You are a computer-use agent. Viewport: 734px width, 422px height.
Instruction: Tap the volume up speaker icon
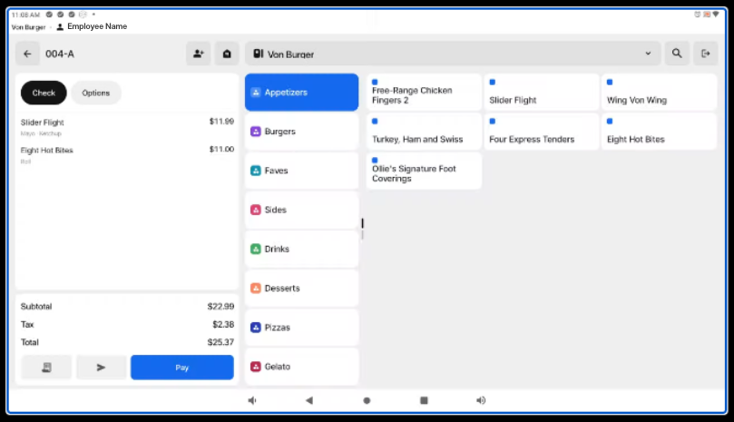481,400
